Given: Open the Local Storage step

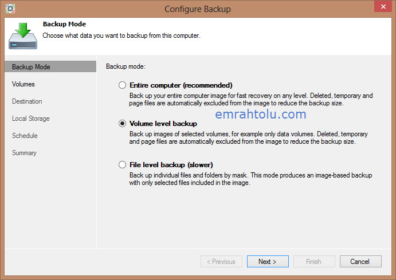Looking at the screenshot, I should coord(31,119).
